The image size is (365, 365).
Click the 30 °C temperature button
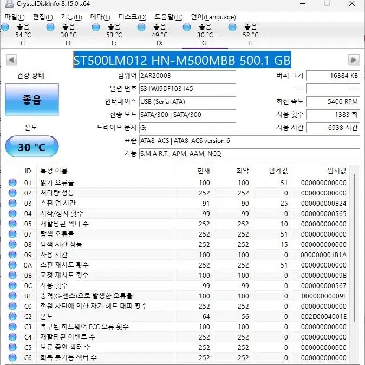[x=32, y=147]
